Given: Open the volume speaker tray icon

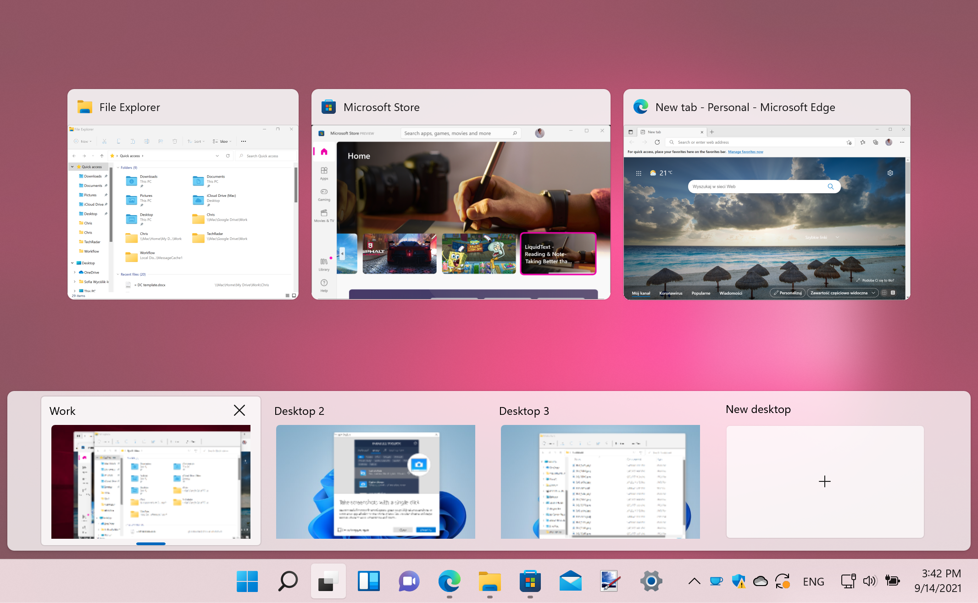Looking at the screenshot, I should pyautogui.click(x=869, y=581).
